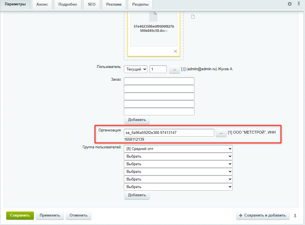The width and height of the screenshot is (305, 225).
Task: Open the Анонс tab
Action: pyautogui.click(x=42, y=5)
